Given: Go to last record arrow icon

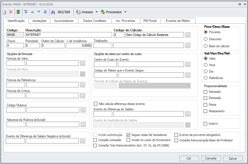Looking at the screenshot, I should pyautogui.click(x=45, y=12).
